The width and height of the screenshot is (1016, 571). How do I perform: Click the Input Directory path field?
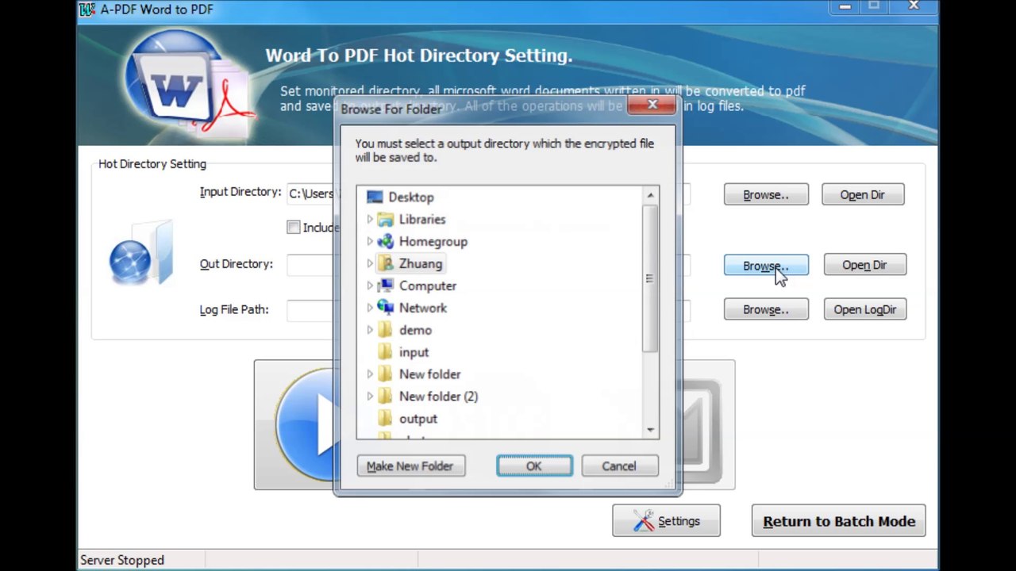coord(488,194)
